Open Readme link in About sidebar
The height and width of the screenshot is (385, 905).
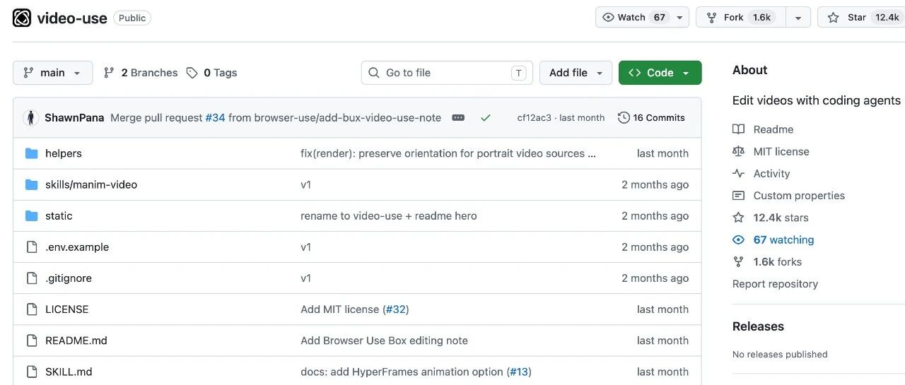pos(763,129)
